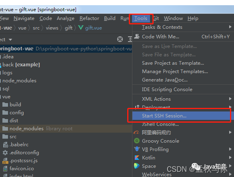Screen dimensions: 234x177
Task: Expand the Tasks & Contexts submenu arrow
Action: [x=230, y=27]
